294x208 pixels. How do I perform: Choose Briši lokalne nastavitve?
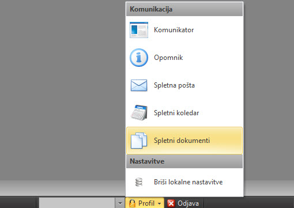pyautogui.click(x=184, y=182)
